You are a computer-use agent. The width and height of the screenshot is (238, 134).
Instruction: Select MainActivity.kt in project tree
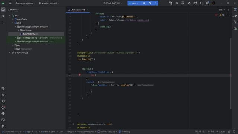(36, 34)
